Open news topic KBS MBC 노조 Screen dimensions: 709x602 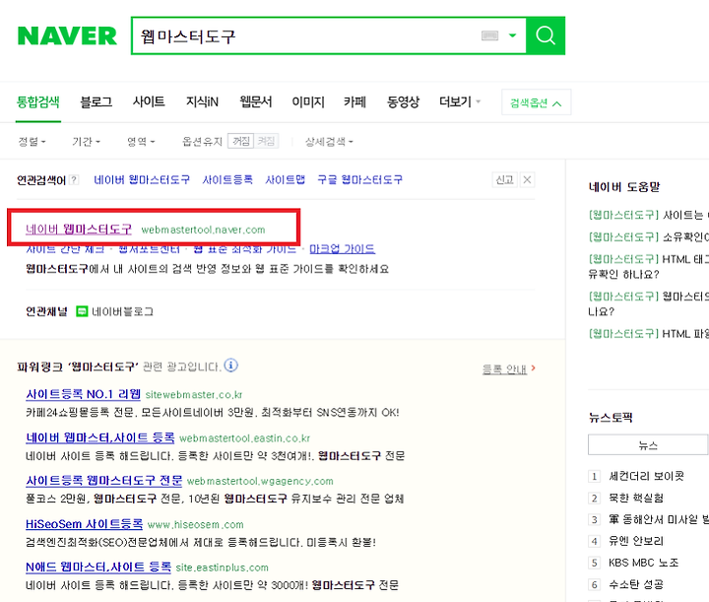[x=643, y=564]
